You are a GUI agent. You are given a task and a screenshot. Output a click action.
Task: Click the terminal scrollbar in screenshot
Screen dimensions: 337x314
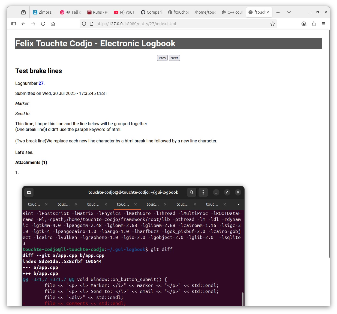[242, 299]
